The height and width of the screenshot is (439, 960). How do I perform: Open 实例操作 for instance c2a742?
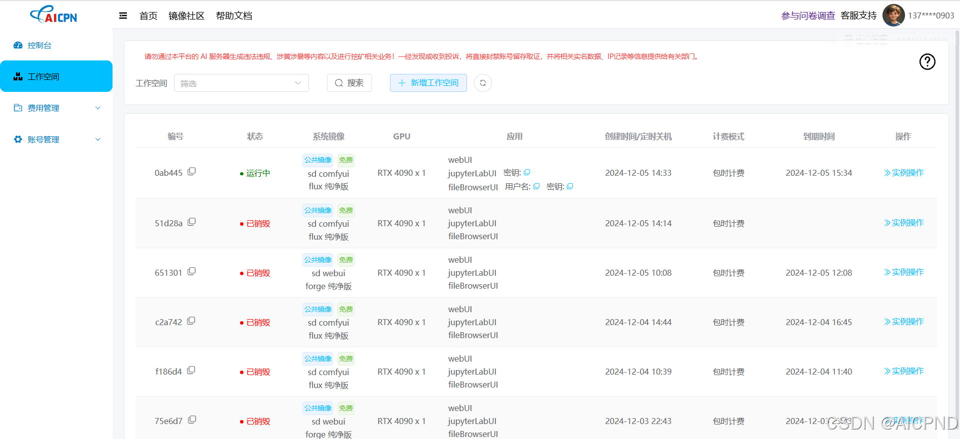pyautogui.click(x=903, y=322)
